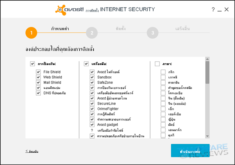Toggle the entire การป้องกัน group checkbox
Image resolution: width=235 pixels, height=165 pixels.
pyautogui.click(x=33, y=64)
